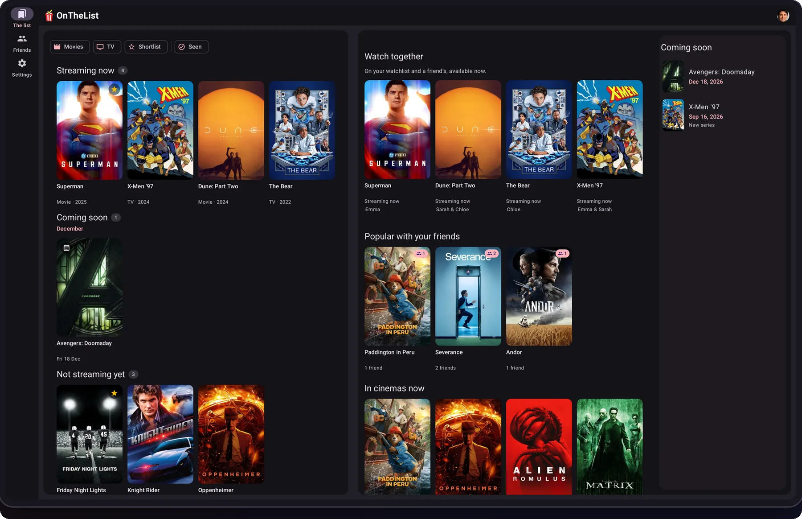Click the friends badge on Andor poster
802x519 pixels.
pyautogui.click(x=562, y=253)
